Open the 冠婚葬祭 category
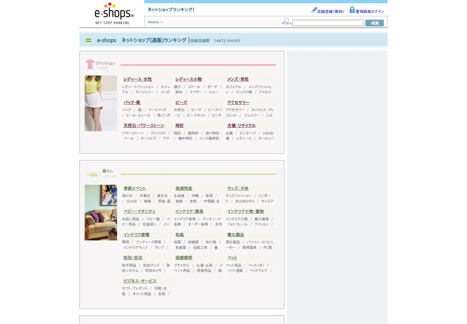Screen dimensions: 467x324 [x=184, y=258]
